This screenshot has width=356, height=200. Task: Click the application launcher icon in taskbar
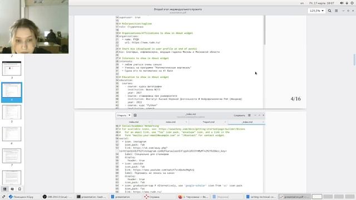[3, 197]
